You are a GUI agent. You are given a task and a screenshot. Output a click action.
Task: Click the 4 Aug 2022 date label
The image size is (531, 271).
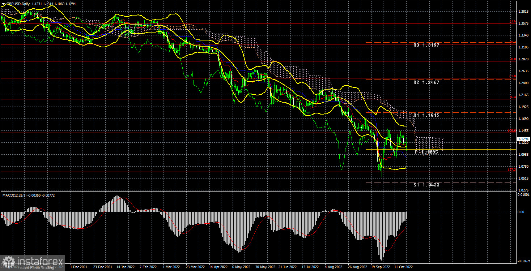[x=333, y=267]
